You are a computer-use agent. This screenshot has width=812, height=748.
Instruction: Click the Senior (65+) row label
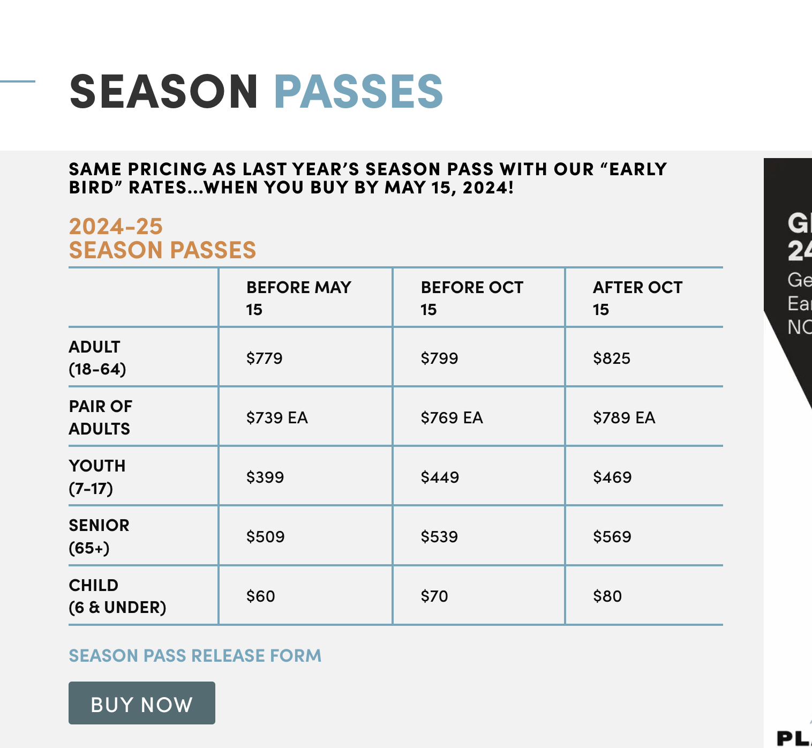99,536
